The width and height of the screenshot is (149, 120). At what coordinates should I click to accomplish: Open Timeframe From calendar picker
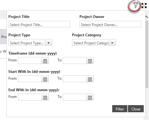coord(45,61)
